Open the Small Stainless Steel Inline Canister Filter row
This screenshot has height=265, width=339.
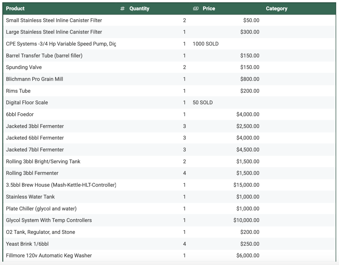coord(54,20)
